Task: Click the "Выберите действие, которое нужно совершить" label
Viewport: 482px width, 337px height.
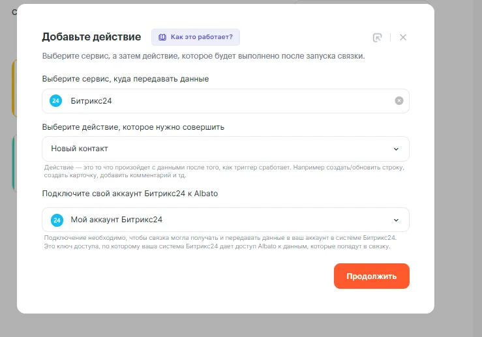Action: coord(133,127)
